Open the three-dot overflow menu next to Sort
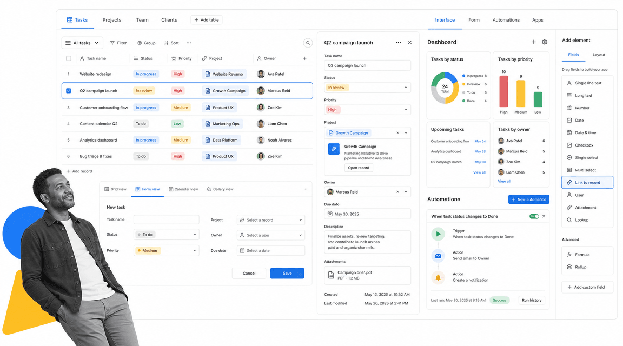 [x=189, y=43]
